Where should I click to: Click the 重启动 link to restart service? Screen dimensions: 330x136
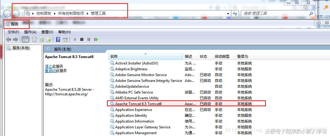[x=51, y=71]
